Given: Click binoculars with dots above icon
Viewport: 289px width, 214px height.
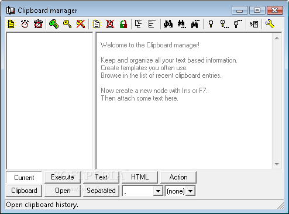Looking at the screenshot, I should 195,24.
